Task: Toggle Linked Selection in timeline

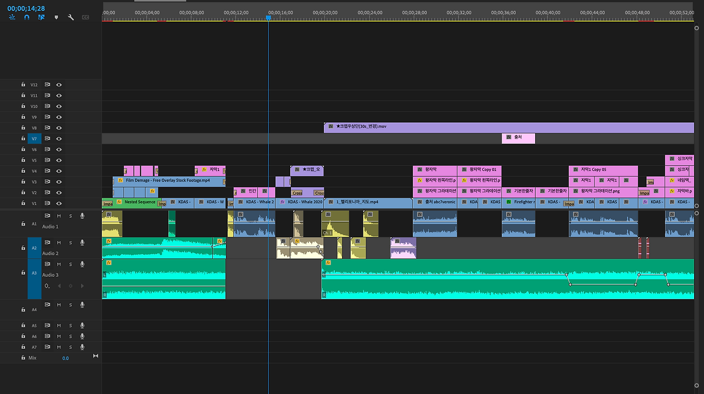Action: (41, 18)
